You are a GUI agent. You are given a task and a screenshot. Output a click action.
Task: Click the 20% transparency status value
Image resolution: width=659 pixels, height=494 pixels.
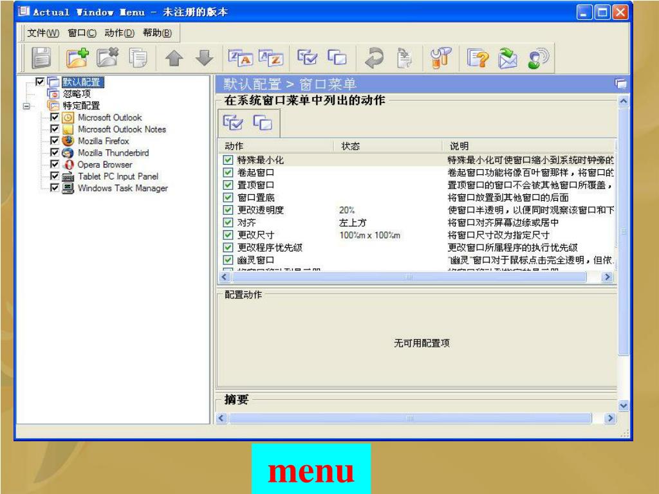pyautogui.click(x=347, y=210)
